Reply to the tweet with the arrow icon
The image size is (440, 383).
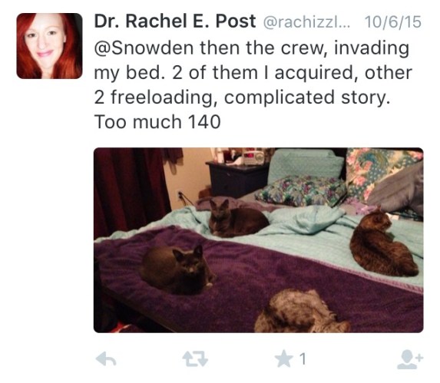(x=106, y=359)
